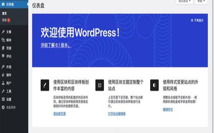Follow the 详细了解 6.1 版本 link
214x133 pixels.
[x=56, y=45]
